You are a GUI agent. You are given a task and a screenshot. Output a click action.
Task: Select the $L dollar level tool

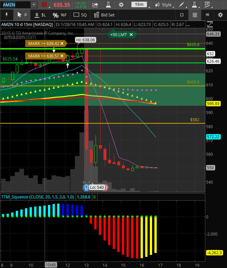click(x=40, y=15)
